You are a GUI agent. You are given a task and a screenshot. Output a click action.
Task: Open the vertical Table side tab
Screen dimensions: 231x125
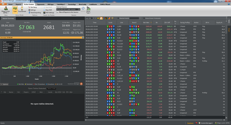pos(229,21)
